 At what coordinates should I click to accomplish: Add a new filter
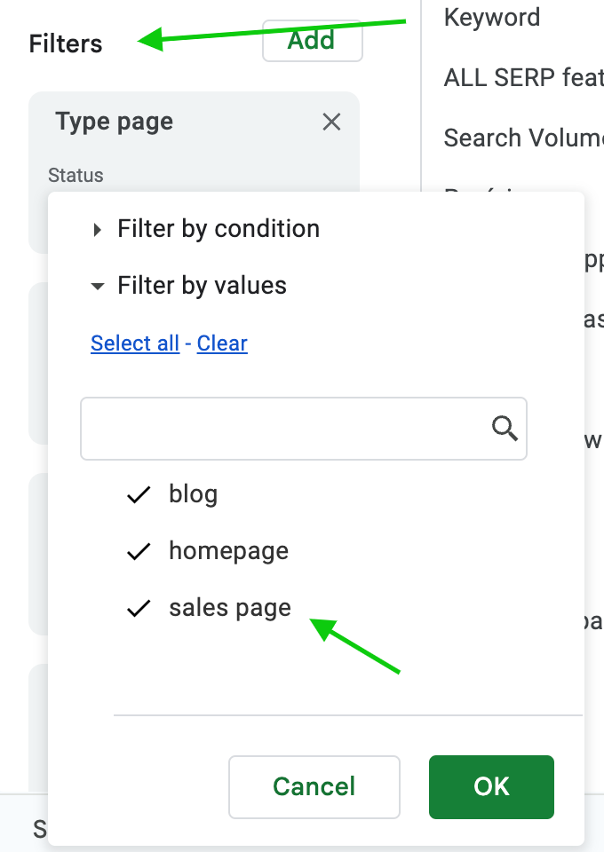[x=312, y=42]
